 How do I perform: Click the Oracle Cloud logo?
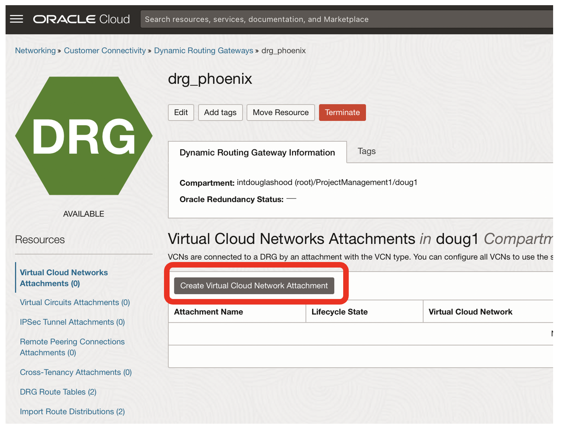tap(81, 19)
